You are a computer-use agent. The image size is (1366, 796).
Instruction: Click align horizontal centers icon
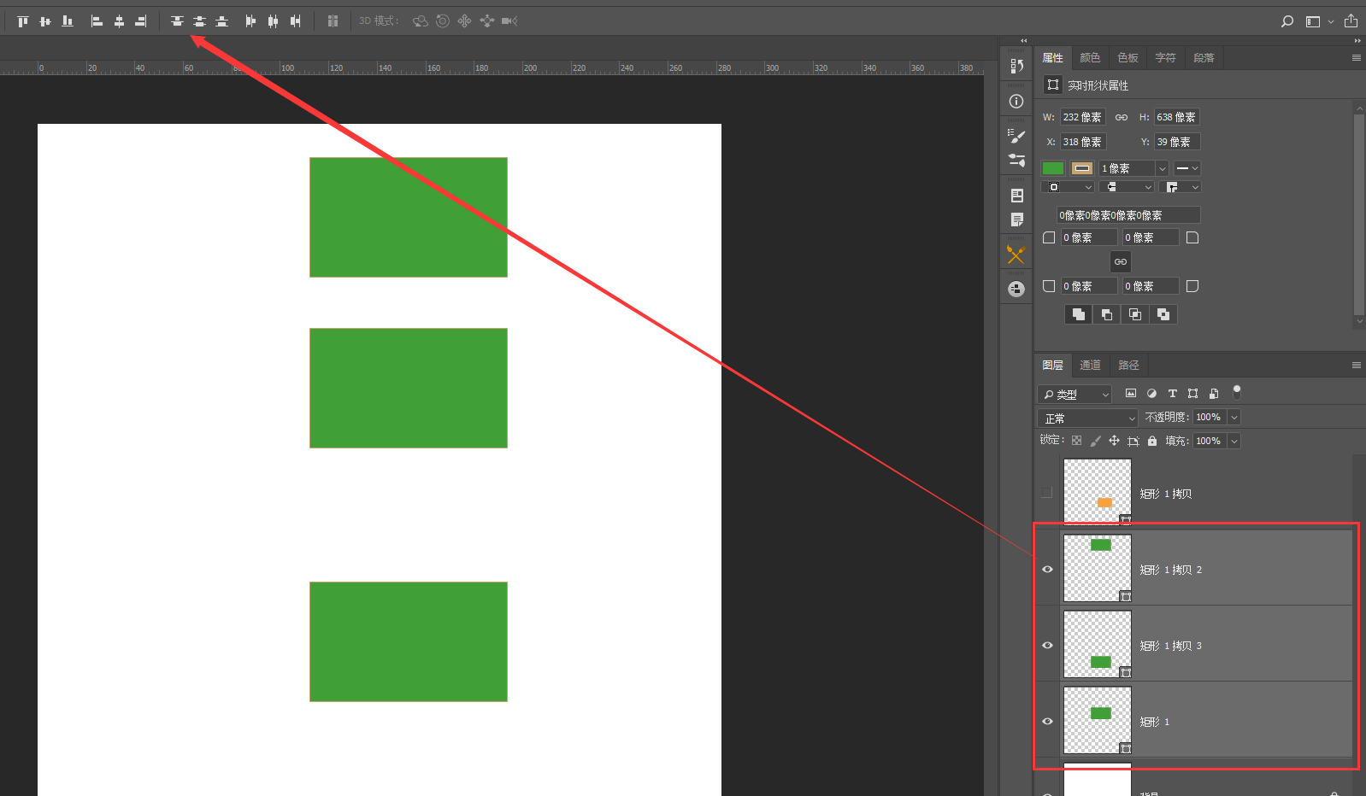tap(119, 21)
